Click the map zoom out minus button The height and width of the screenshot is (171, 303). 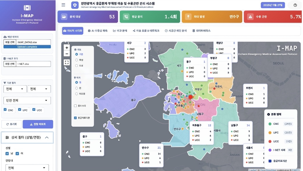coord(67,54)
